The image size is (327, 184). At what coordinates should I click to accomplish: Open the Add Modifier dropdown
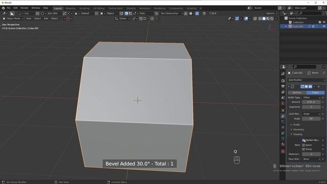tap(307, 80)
